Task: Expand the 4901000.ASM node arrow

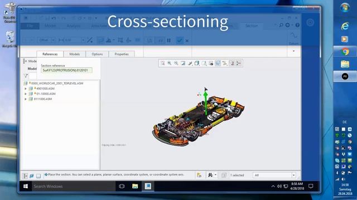Action: point(26,88)
